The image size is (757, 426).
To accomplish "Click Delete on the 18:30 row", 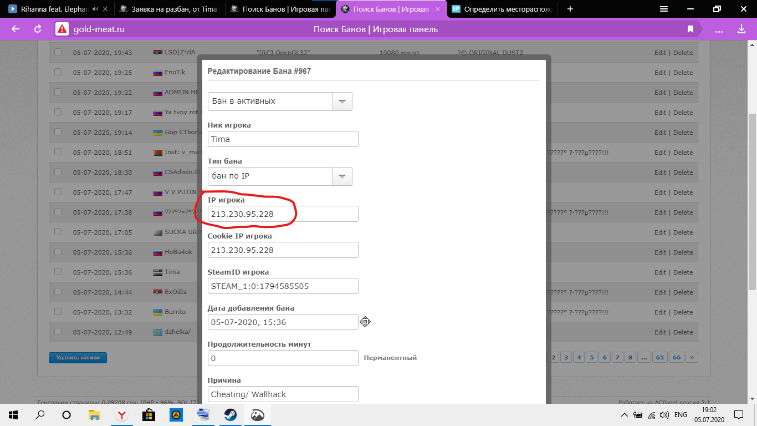I will click(683, 173).
